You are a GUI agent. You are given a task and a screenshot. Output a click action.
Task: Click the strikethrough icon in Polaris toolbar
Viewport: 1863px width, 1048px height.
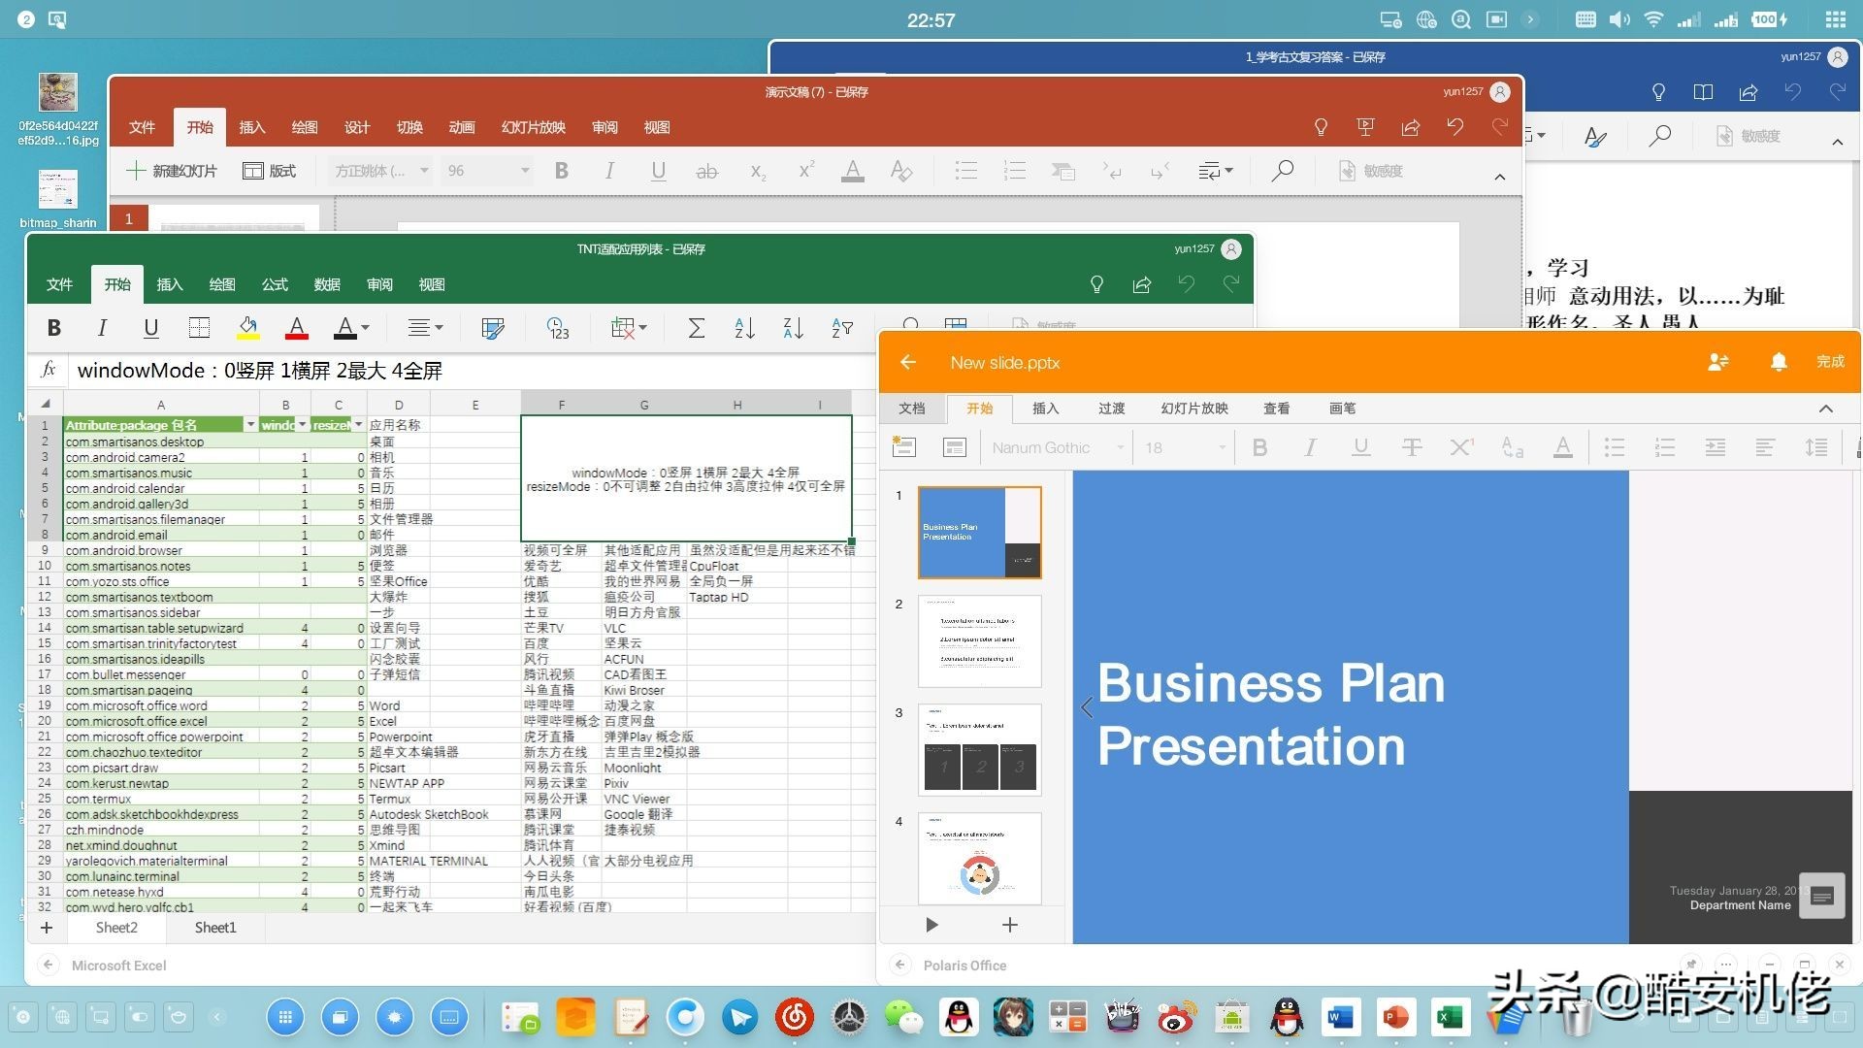point(1411,447)
